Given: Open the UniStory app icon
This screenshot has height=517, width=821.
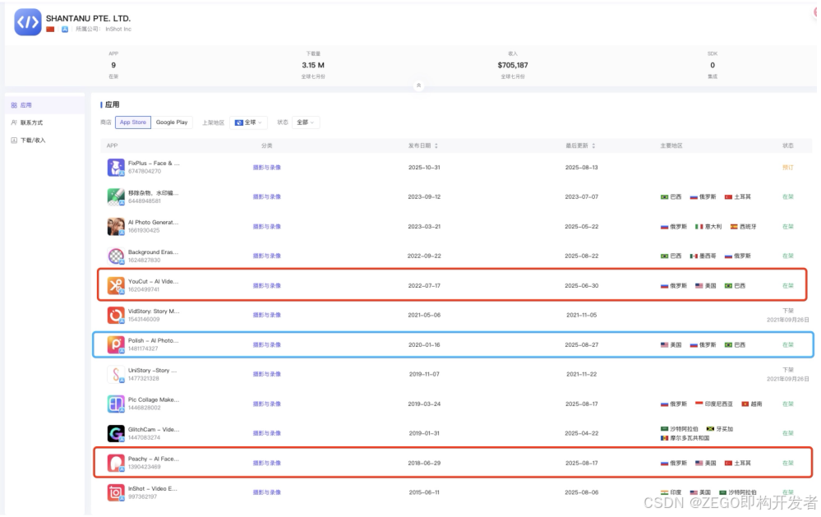Looking at the screenshot, I should coord(116,374).
